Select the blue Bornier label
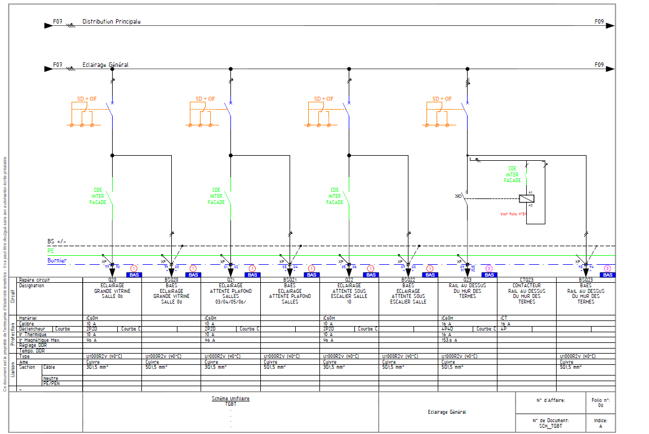The width and height of the screenshot is (649, 434). pyautogui.click(x=56, y=261)
